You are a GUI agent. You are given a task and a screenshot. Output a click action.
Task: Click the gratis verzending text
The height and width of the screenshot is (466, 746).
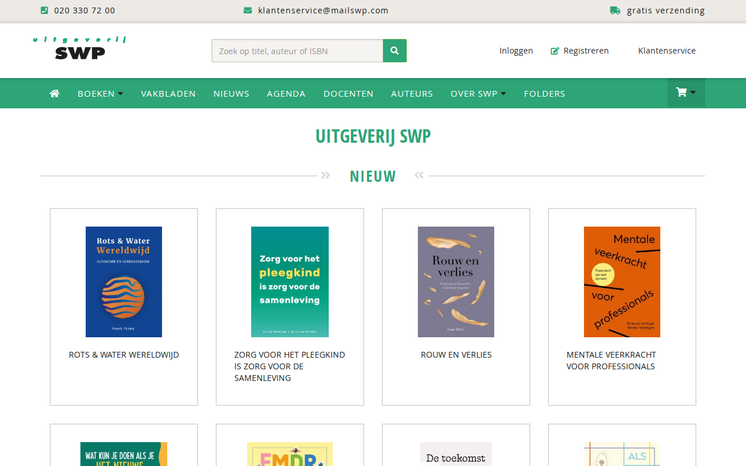click(x=666, y=10)
